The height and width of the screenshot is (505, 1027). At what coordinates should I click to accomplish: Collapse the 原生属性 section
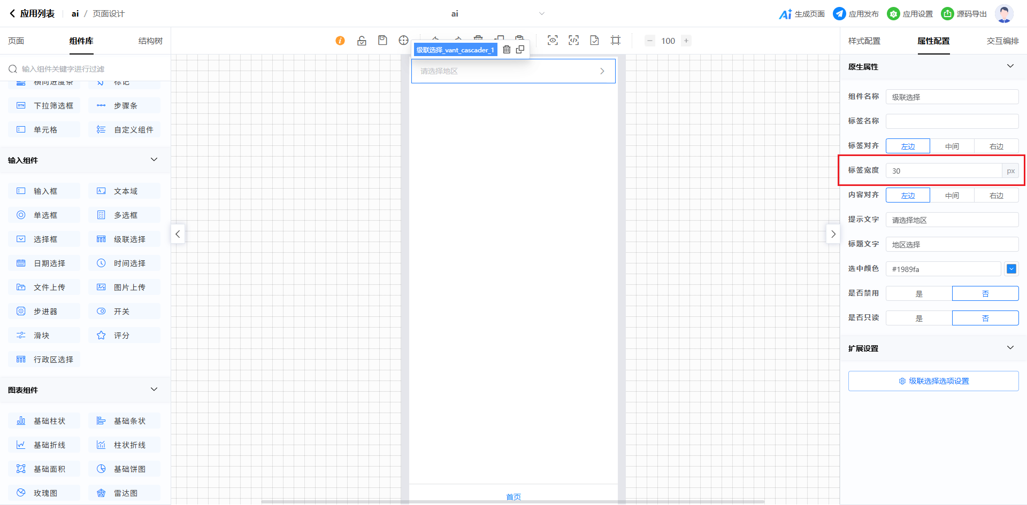click(x=1010, y=66)
